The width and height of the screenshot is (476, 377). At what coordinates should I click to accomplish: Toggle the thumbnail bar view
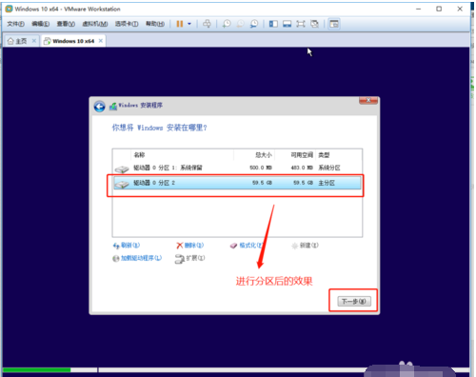(x=288, y=24)
